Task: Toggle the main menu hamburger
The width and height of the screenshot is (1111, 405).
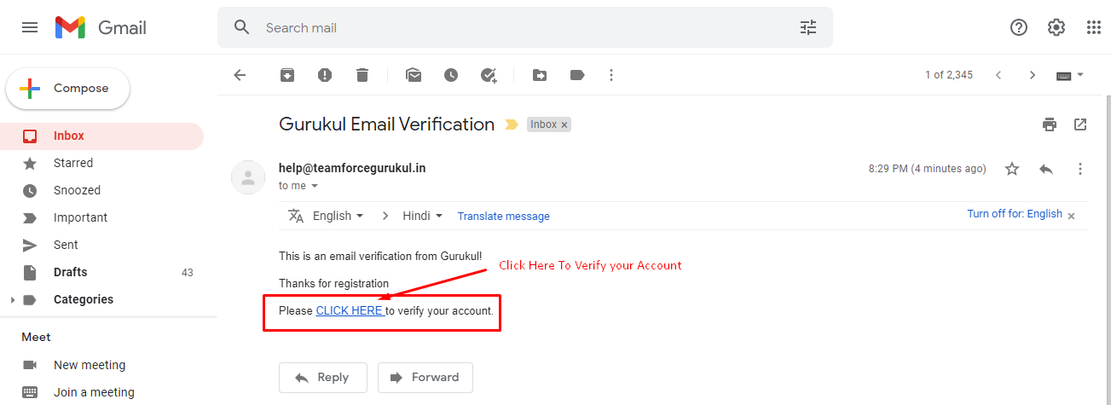Action: pos(30,27)
